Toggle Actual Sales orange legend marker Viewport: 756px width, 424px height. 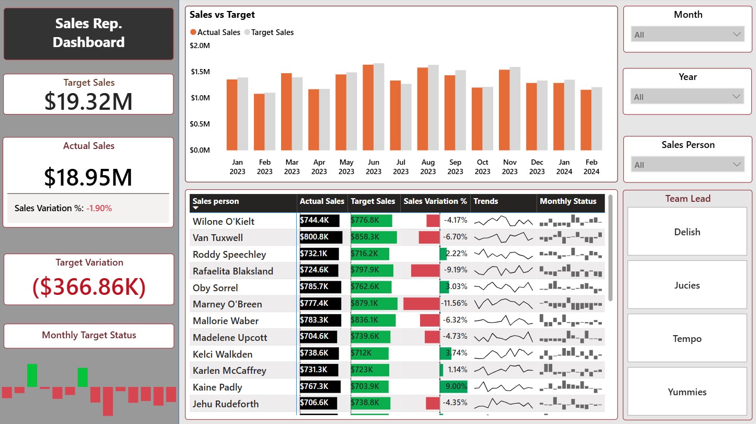pyautogui.click(x=193, y=32)
